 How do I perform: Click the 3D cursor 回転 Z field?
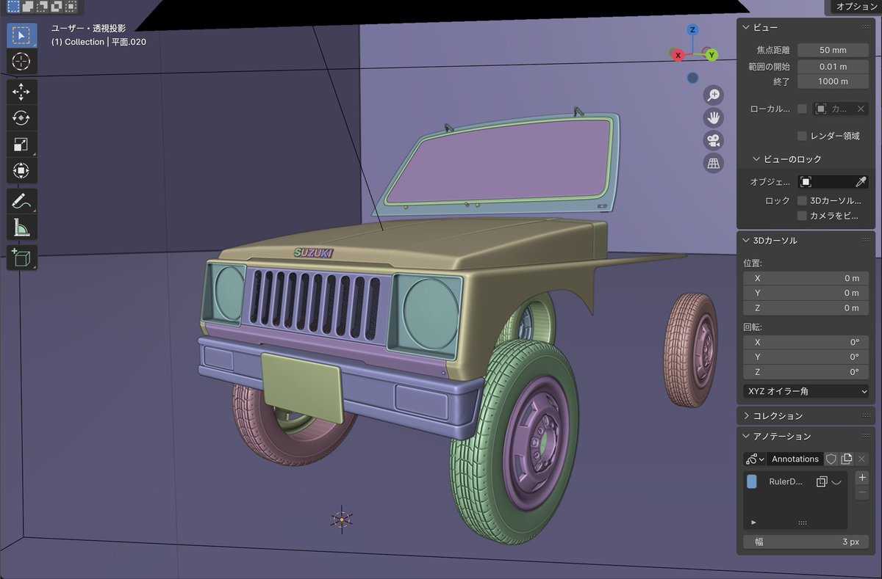click(806, 372)
